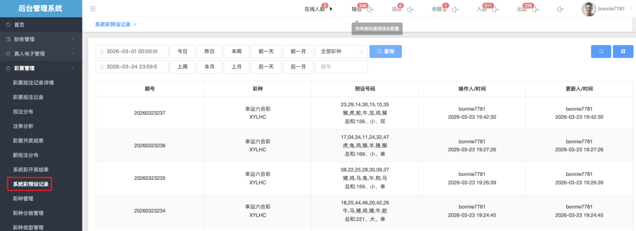Click the blue 查询 search button

point(385,52)
